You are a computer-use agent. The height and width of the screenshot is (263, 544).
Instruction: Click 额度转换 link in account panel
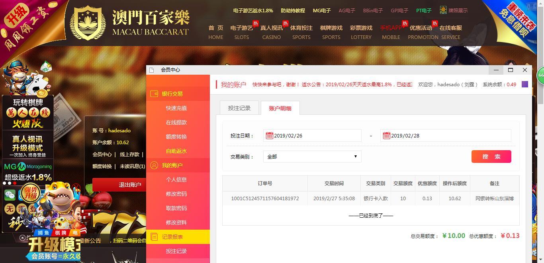pyautogui.click(x=102, y=166)
